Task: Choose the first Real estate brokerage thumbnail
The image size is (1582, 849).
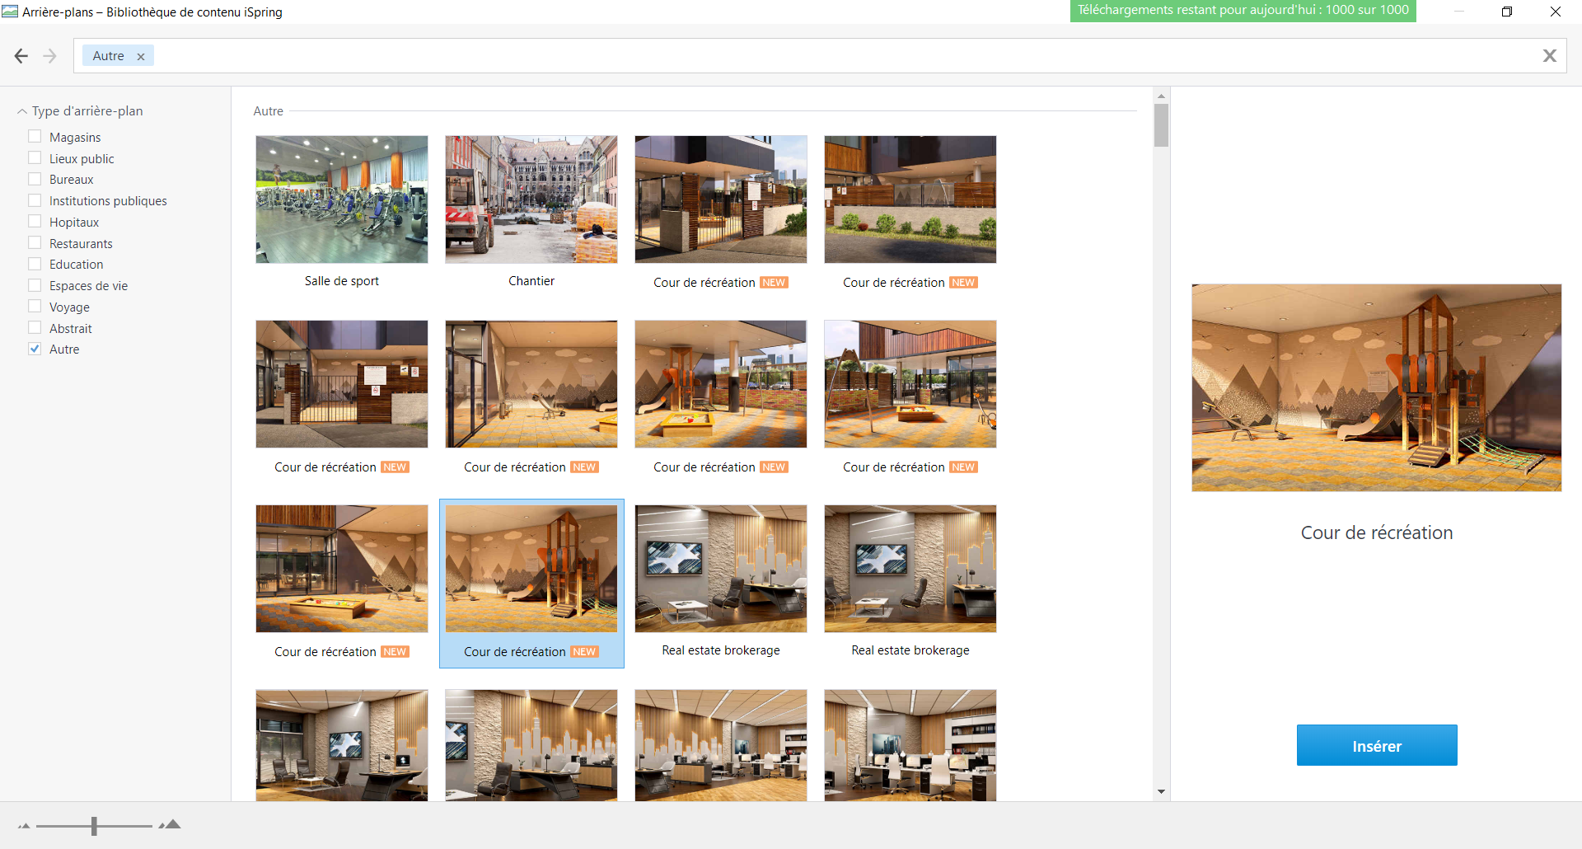Action: 721,569
